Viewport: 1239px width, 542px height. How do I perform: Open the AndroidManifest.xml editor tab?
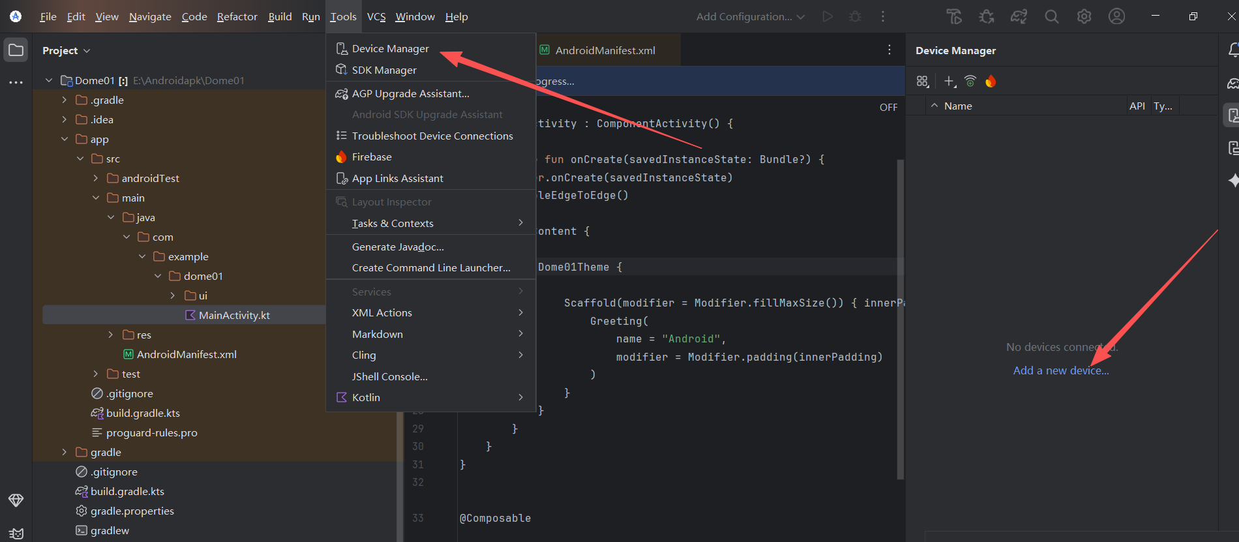[605, 51]
